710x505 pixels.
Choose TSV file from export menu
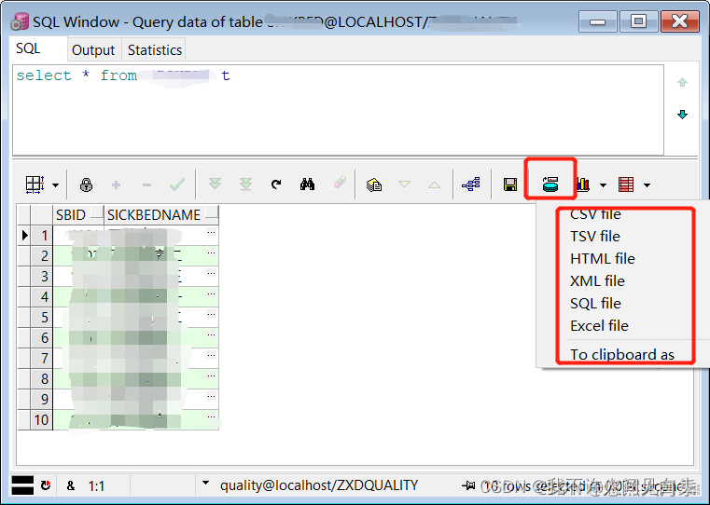pyautogui.click(x=595, y=236)
